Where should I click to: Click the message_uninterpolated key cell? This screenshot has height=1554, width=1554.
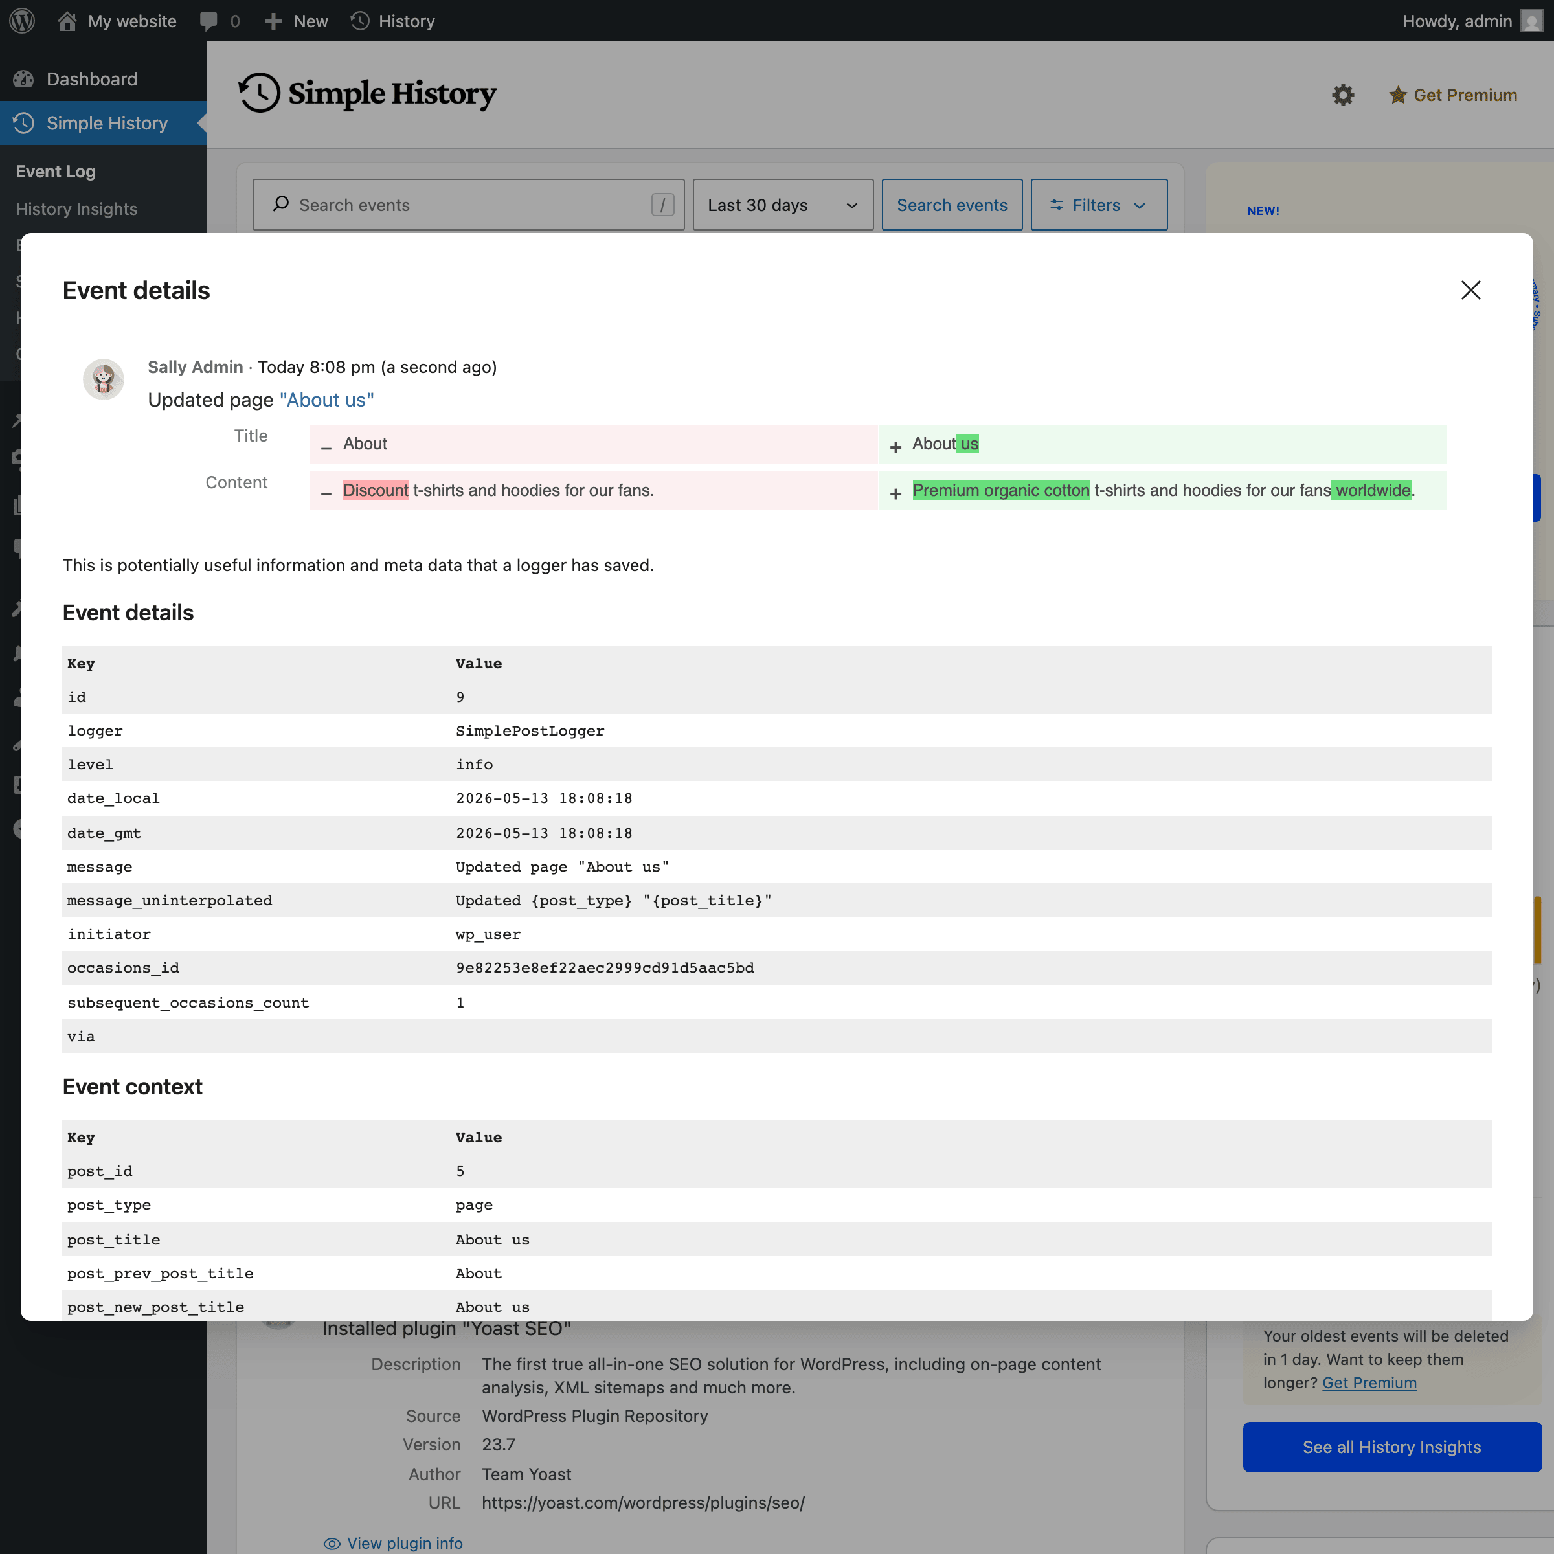point(170,900)
